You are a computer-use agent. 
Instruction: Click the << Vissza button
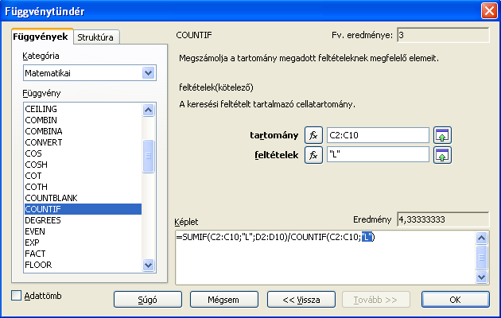(301, 300)
